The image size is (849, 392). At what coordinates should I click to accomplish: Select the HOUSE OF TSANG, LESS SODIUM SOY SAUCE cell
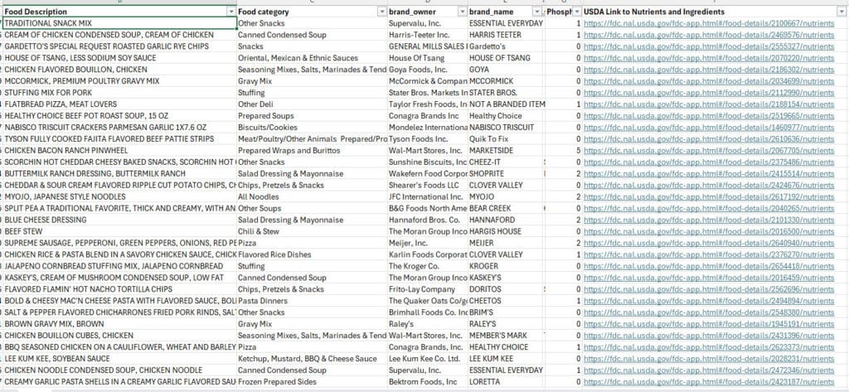[x=119, y=58]
